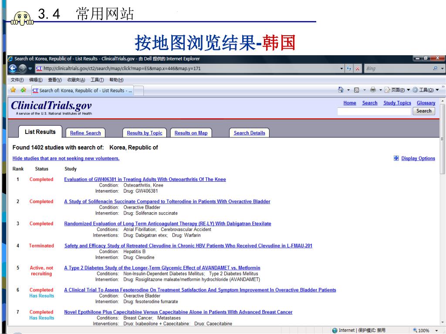
Task: Click the Favorites star icon
Action: (x=13, y=90)
